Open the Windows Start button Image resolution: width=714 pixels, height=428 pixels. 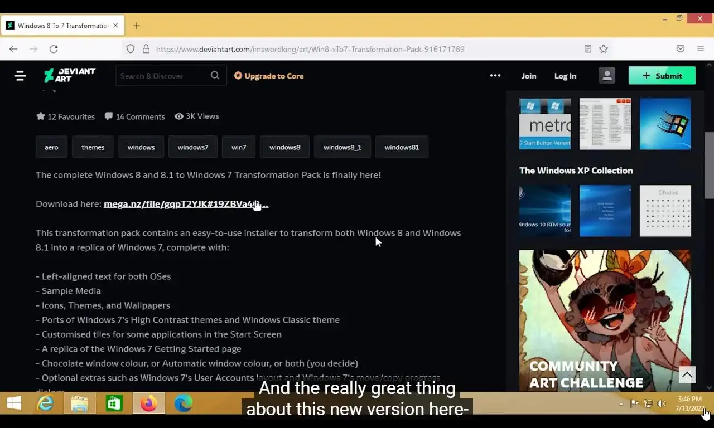click(13, 403)
